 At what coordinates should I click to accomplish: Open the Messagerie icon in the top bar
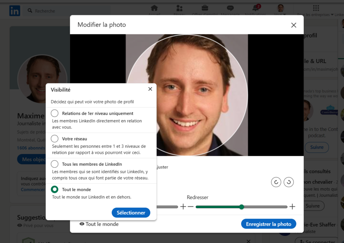[230, 9]
